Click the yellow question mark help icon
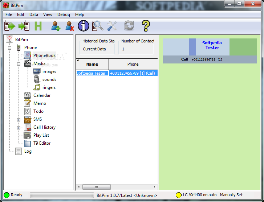264x202 pixels. click(x=146, y=26)
